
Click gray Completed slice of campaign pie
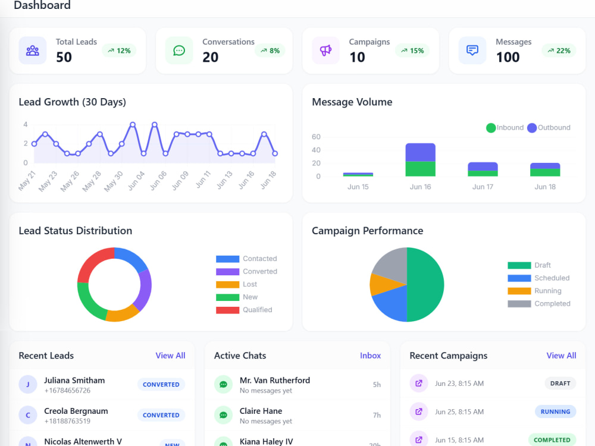click(x=394, y=265)
